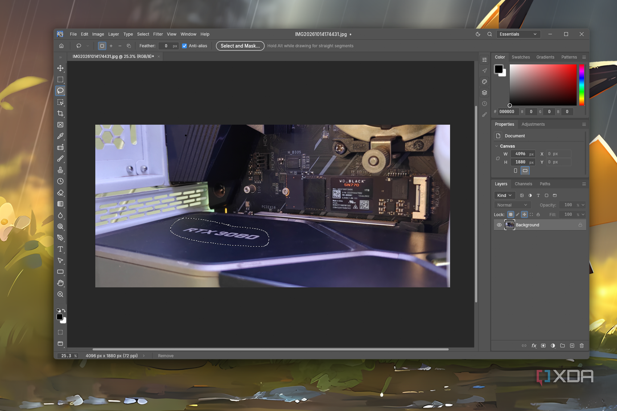Click the foreground color swatch in Color panel
Viewport: 617px width, 411px height.
[498, 69]
